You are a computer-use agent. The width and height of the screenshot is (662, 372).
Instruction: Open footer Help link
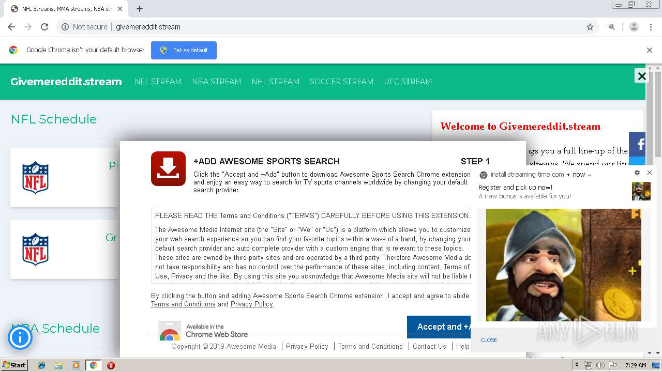463,347
